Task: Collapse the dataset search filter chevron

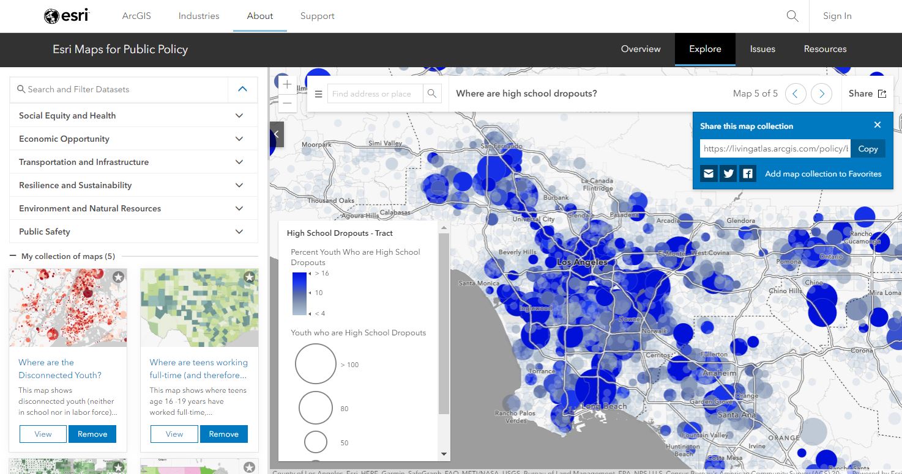Action: [x=242, y=89]
